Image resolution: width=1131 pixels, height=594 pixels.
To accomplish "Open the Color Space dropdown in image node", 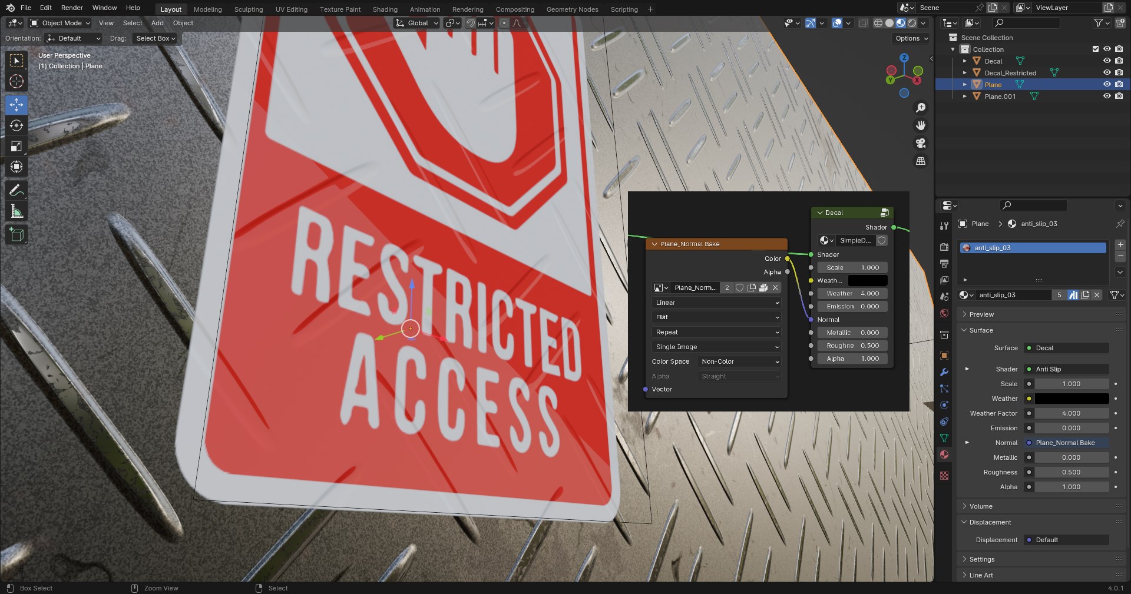I will (739, 361).
